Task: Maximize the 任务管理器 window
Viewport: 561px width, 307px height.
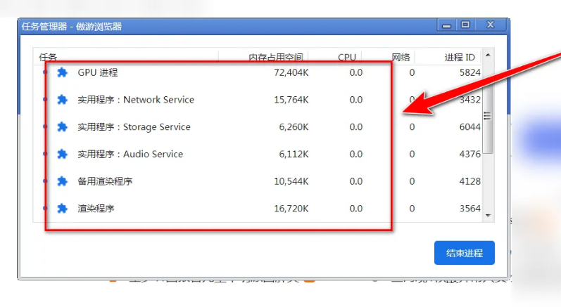Action: [x=465, y=25]
